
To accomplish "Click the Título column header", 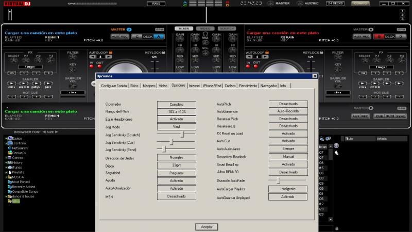I will point(349,139).
